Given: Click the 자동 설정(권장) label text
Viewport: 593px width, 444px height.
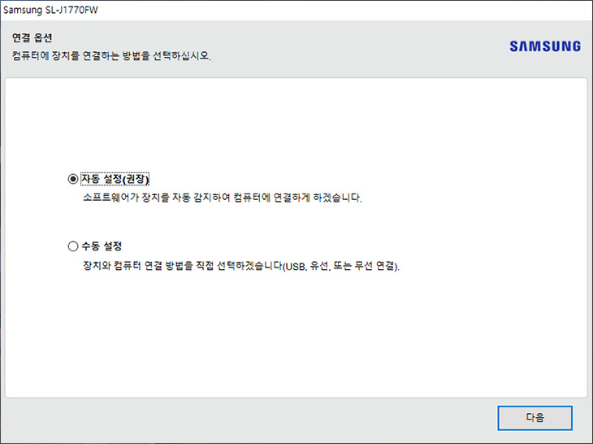Looking at the screenshot, I should (115, 179).
